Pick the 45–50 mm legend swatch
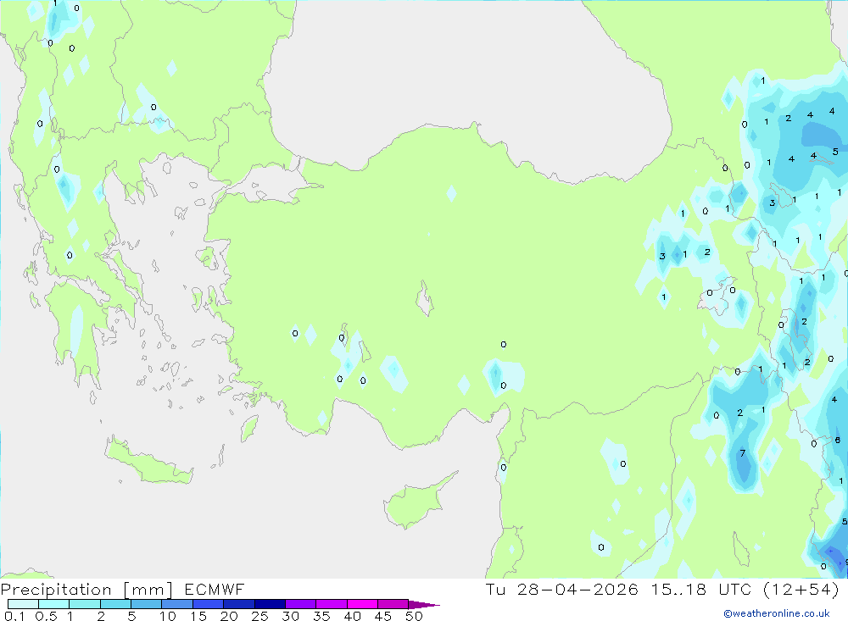The image size is (848, 621). (393, 604)
